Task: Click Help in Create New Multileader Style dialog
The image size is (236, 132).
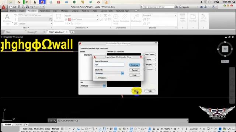Action: click(x=134, y=75)
